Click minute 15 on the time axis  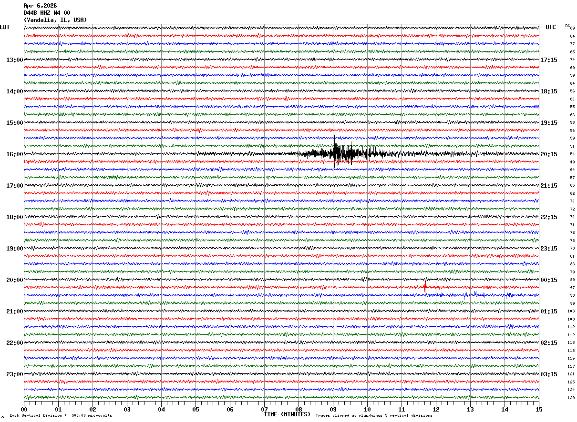[539, 409]
